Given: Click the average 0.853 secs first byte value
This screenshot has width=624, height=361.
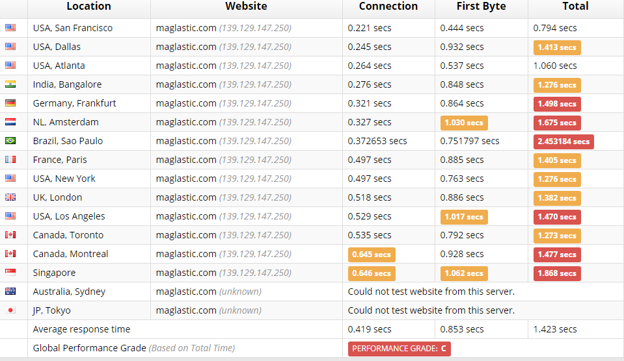Looking at the screenshot, I should (461, 329).
